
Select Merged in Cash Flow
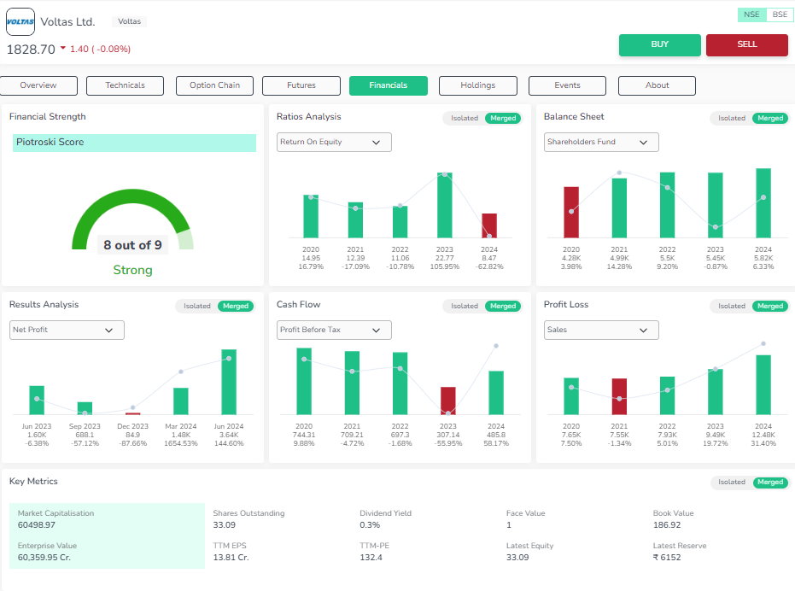[x=503, y=306]
